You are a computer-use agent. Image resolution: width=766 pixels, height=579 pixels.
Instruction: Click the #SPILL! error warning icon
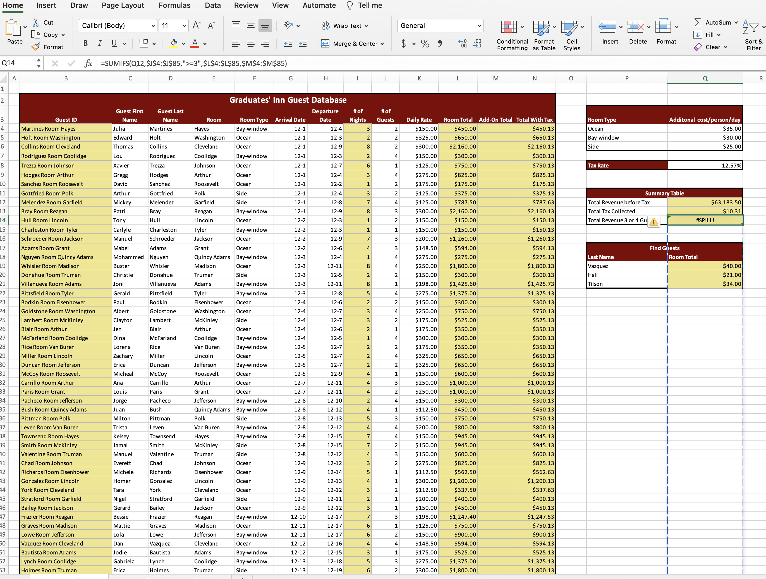point(654,222)
